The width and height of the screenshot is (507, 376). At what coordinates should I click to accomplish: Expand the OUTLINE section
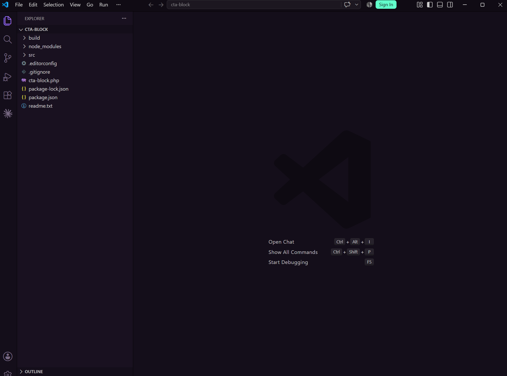[75, 372]
